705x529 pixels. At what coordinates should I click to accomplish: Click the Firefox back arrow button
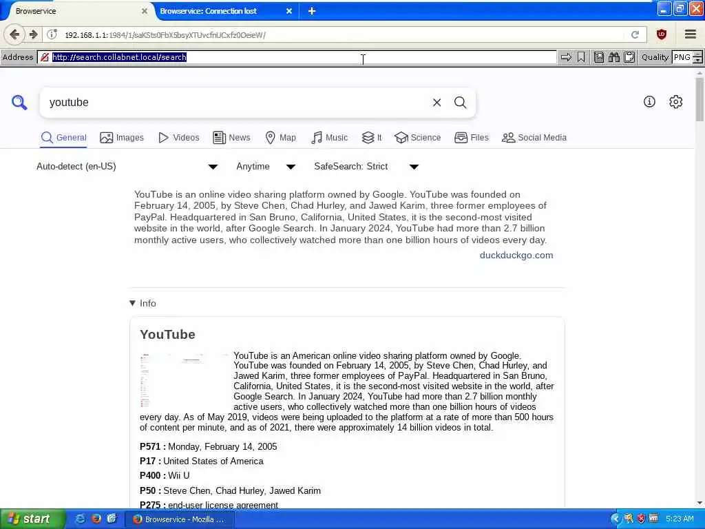[14, 34]
